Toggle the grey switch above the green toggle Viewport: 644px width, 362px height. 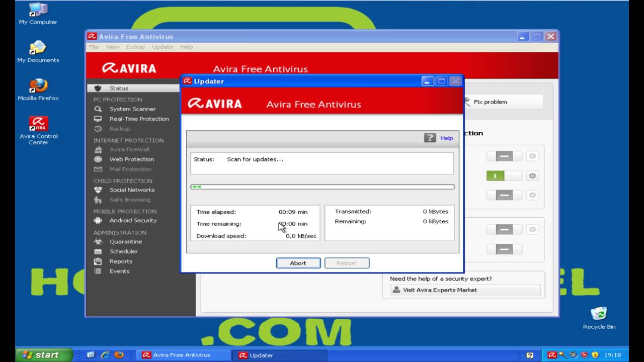tap(504, 156)
